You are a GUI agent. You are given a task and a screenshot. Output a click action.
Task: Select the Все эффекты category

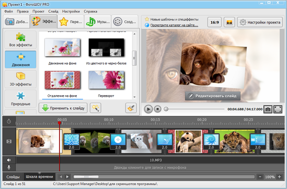tap(21, 39)
